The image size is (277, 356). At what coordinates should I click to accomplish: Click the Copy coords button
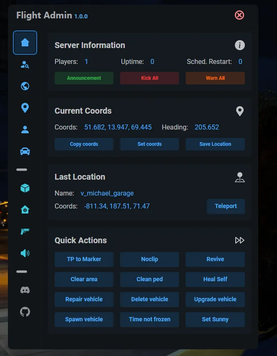point(84,144)
